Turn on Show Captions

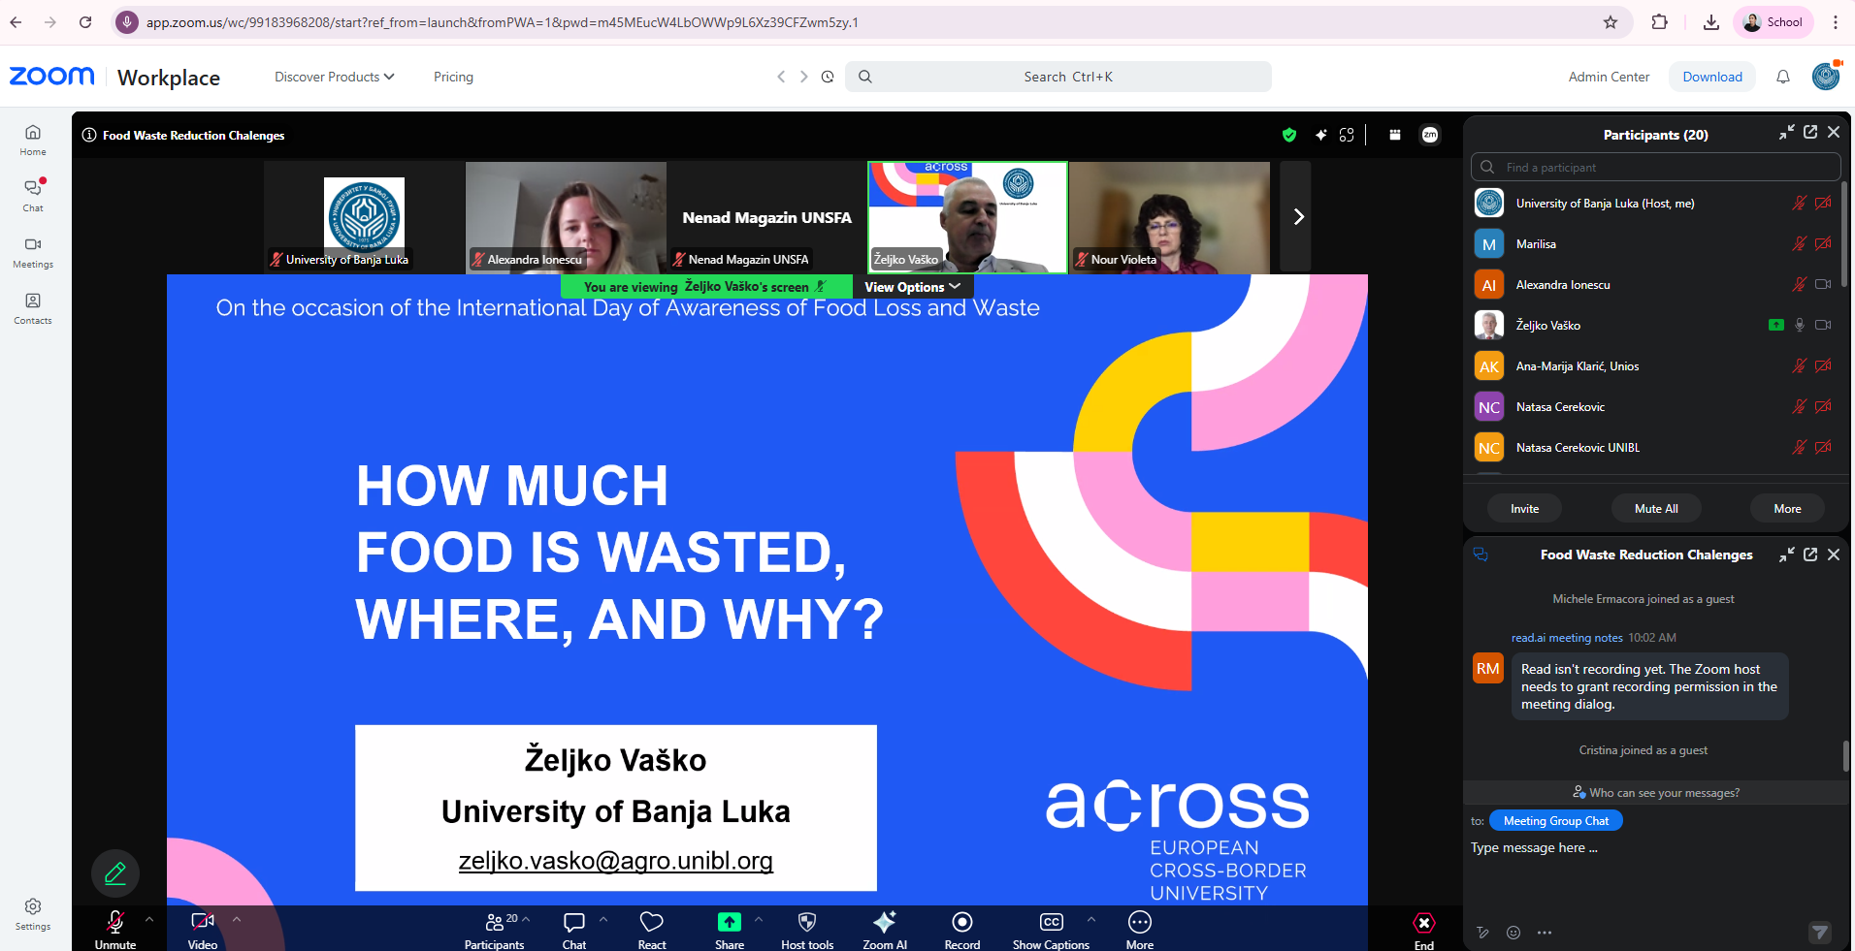[1051, 929]
